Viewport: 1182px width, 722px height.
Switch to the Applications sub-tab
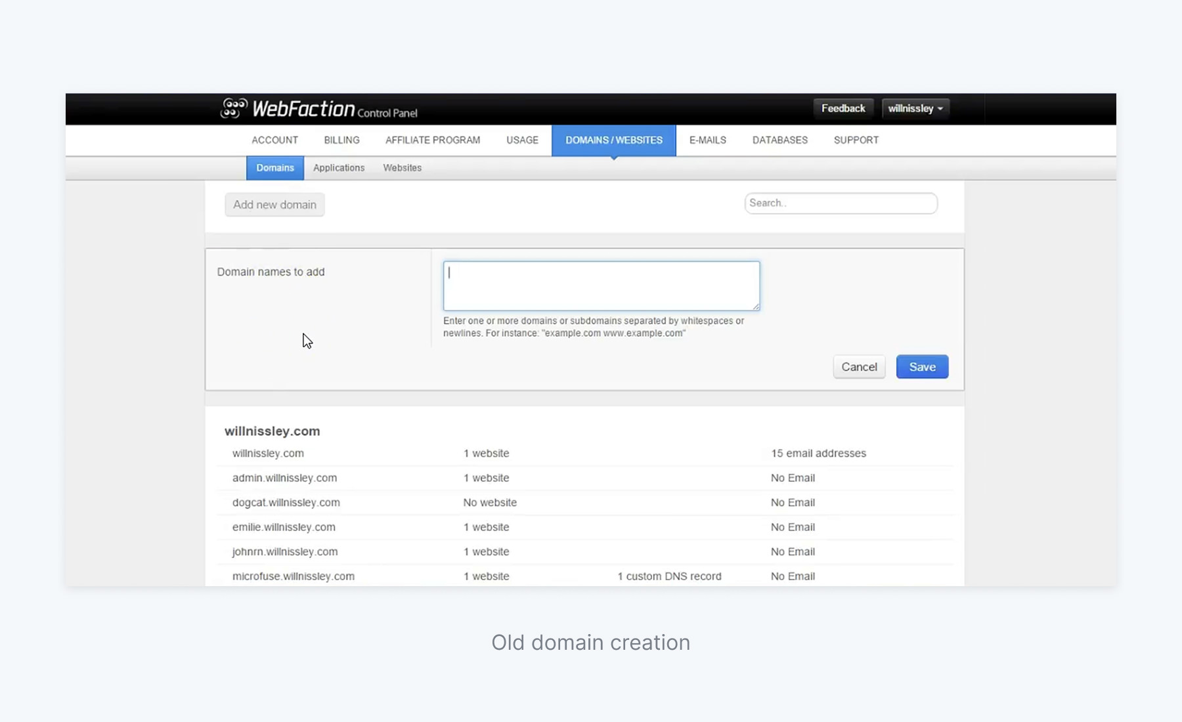[x=339, y=168]
